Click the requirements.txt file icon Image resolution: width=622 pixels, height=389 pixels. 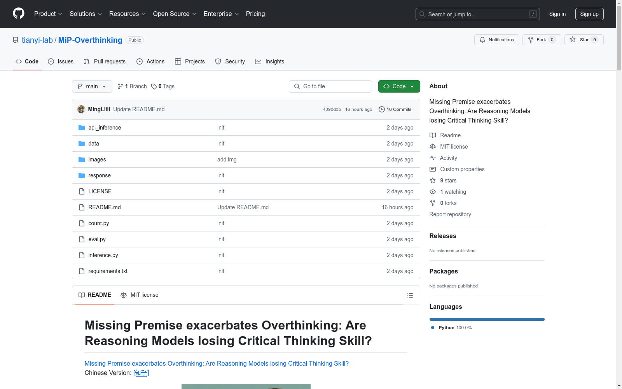click(x=82, y=271)
